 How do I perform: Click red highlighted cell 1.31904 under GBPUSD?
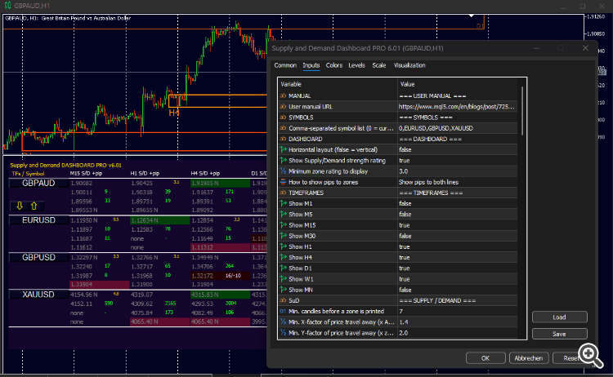pos(99,284)
